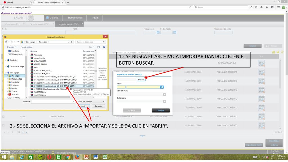Open the log icon of the DESCOMPRIMIENDO row
The width and height of the screenshot is (288, 162).
pos(261,63)
